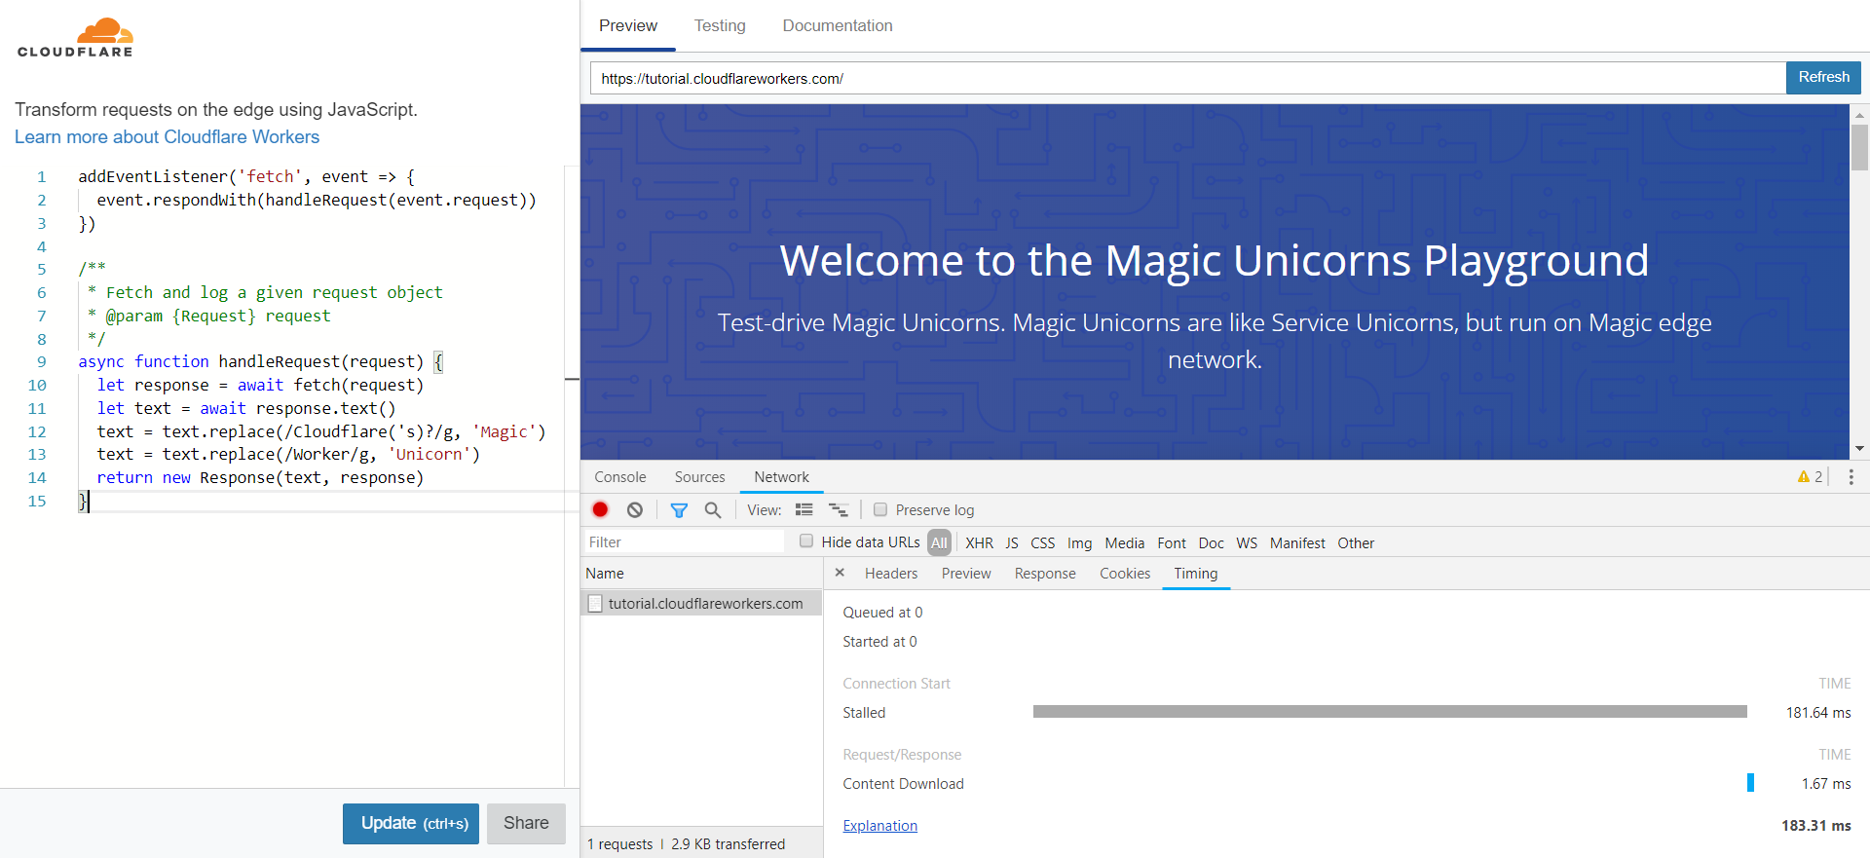
Task: Filter requests by Font
Action: pos(1172,542)
